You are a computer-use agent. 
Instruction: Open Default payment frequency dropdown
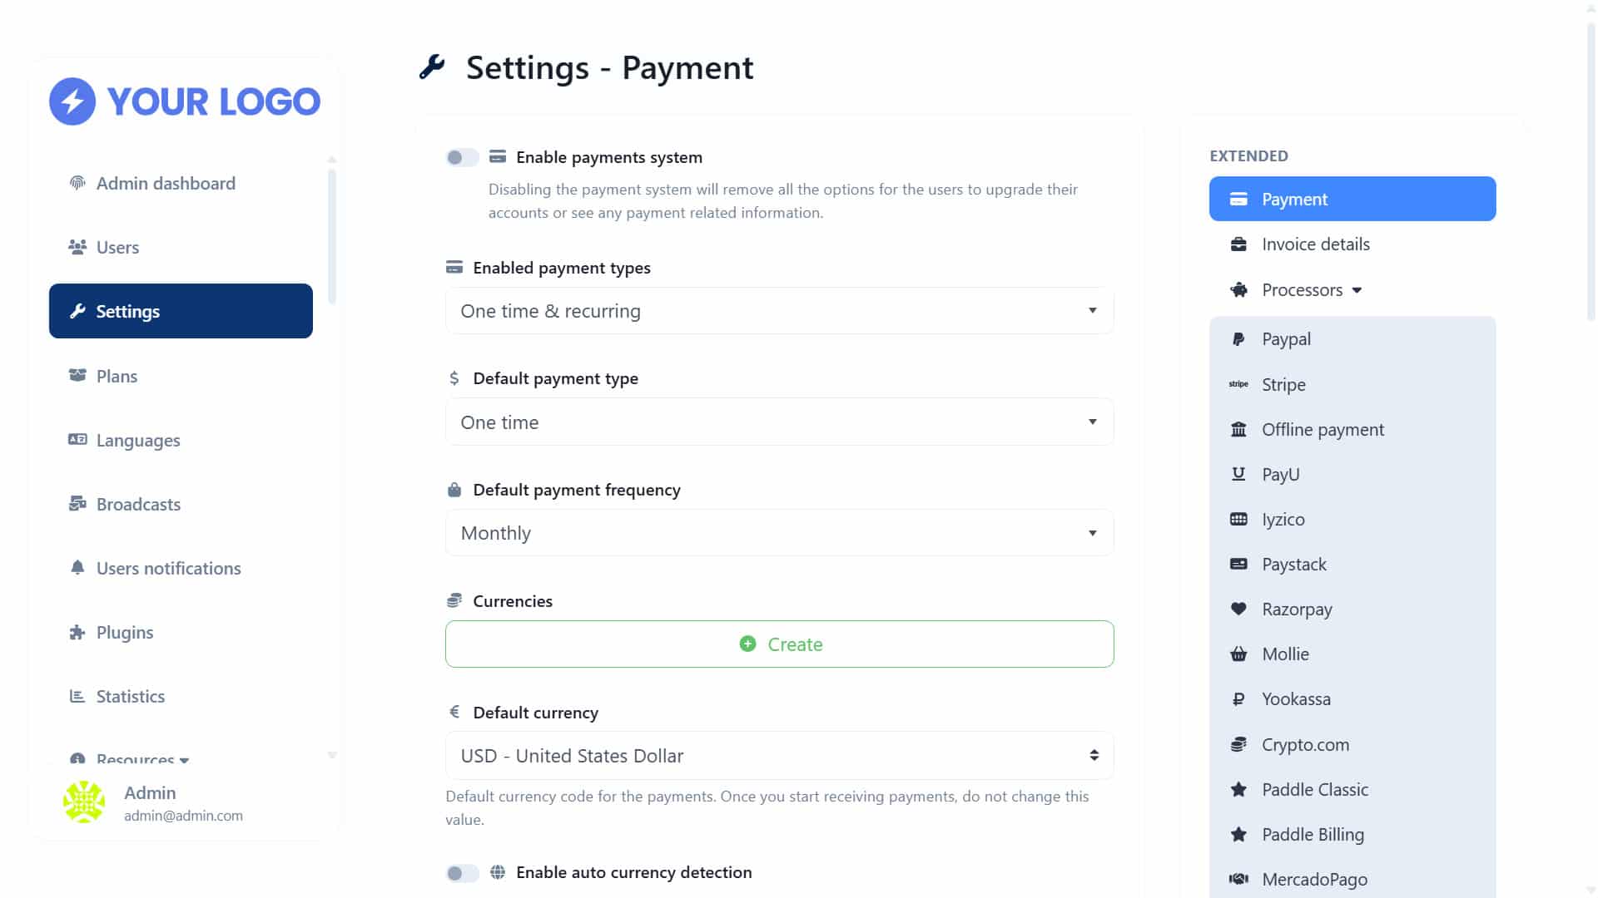780,533
